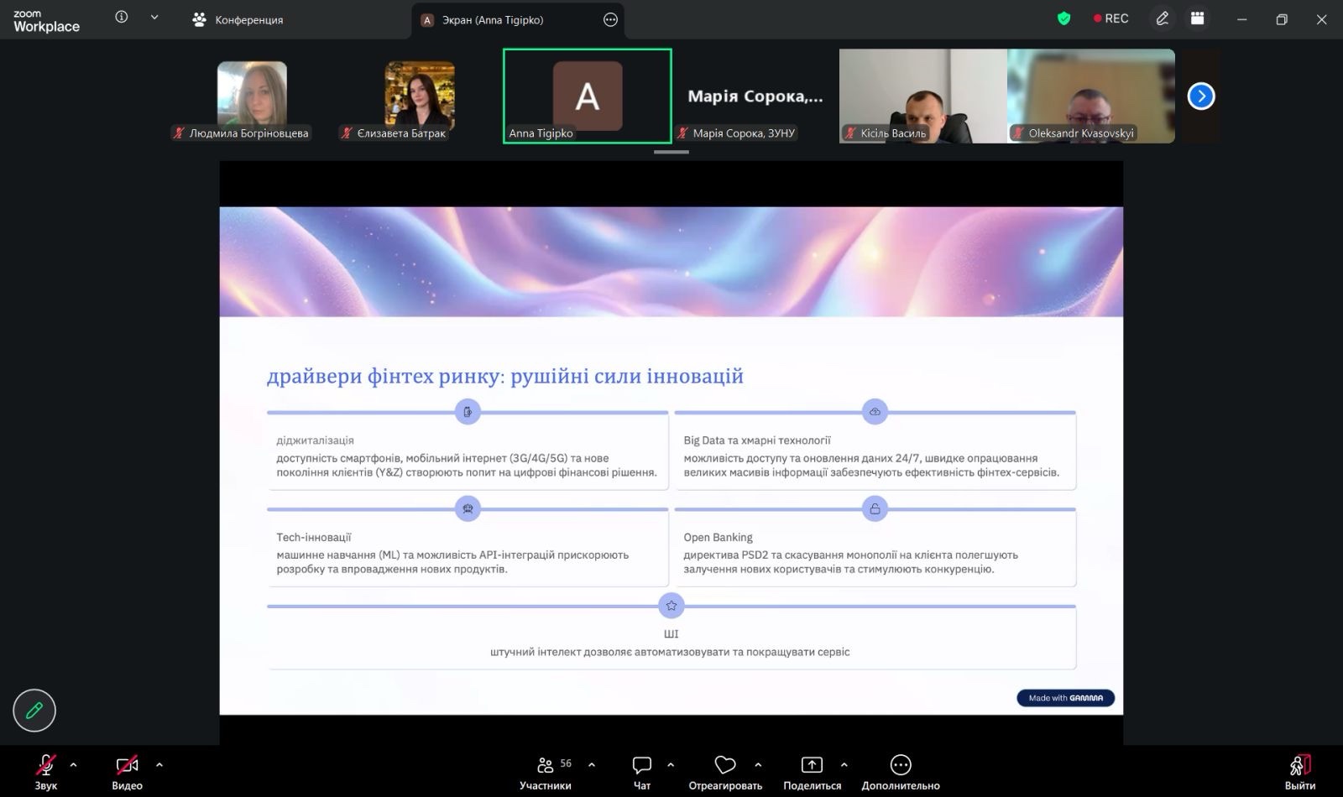This screenshot has width=1343, height=797.
Task: Expand audio options arrow next to Звук
Action: 74,764
